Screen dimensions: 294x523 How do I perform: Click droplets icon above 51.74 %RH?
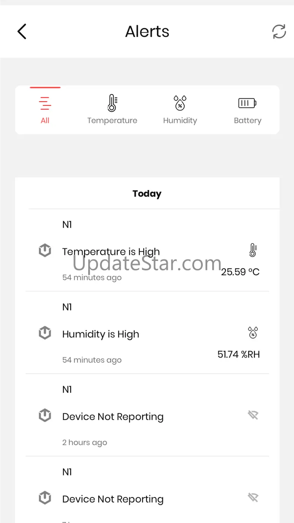253,333
